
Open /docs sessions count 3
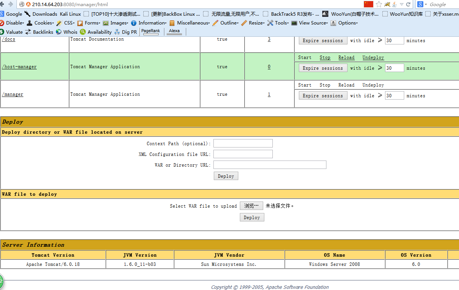click(269, 39)
